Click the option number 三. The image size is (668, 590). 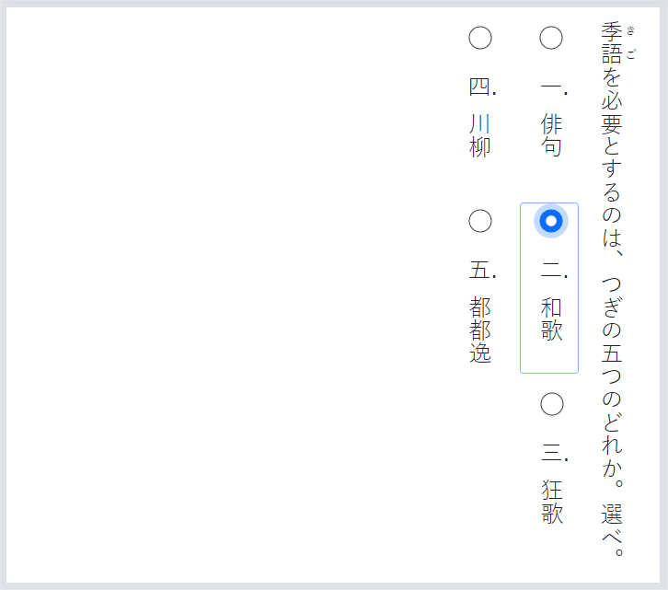click(551, 454)
